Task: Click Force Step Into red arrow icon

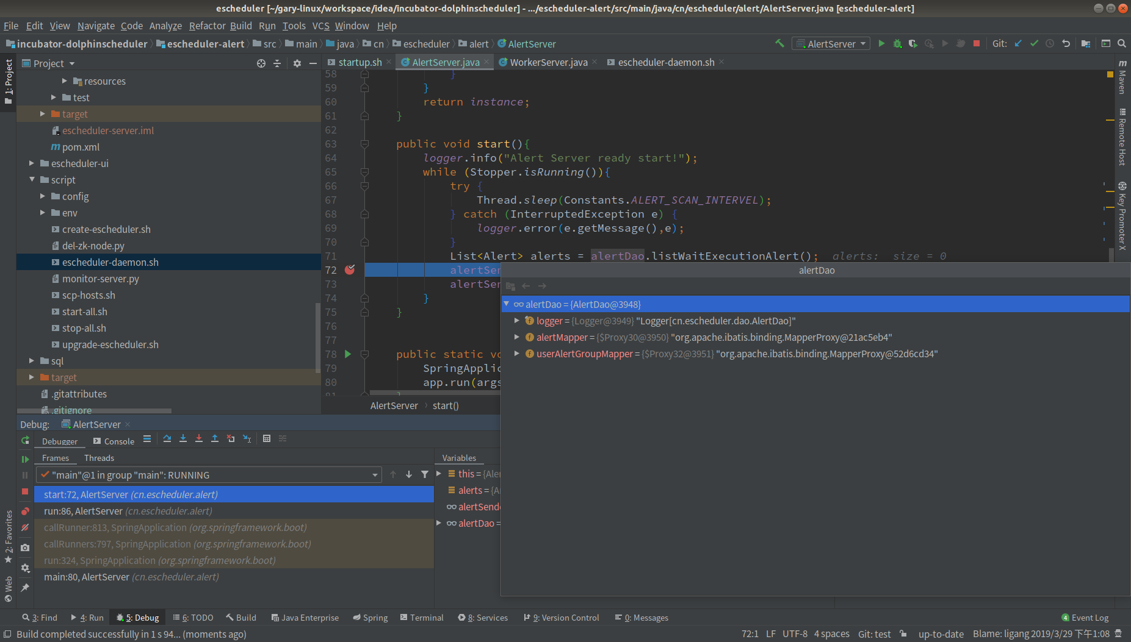Action: (x=199, y=438)
